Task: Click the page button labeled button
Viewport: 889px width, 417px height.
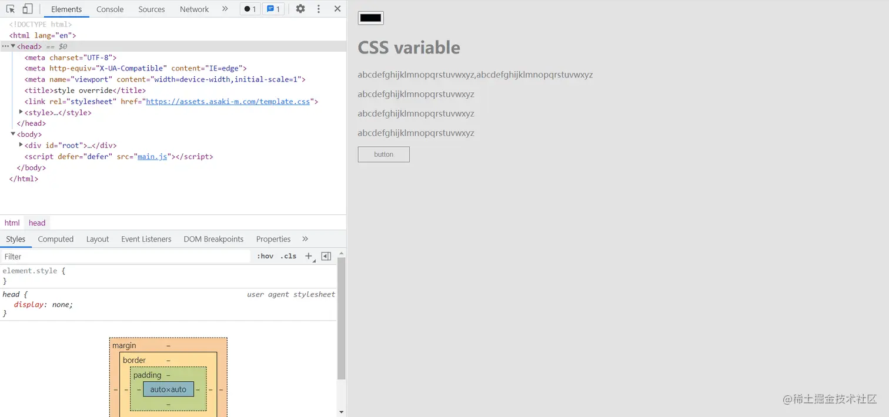Action: point(383,154)
